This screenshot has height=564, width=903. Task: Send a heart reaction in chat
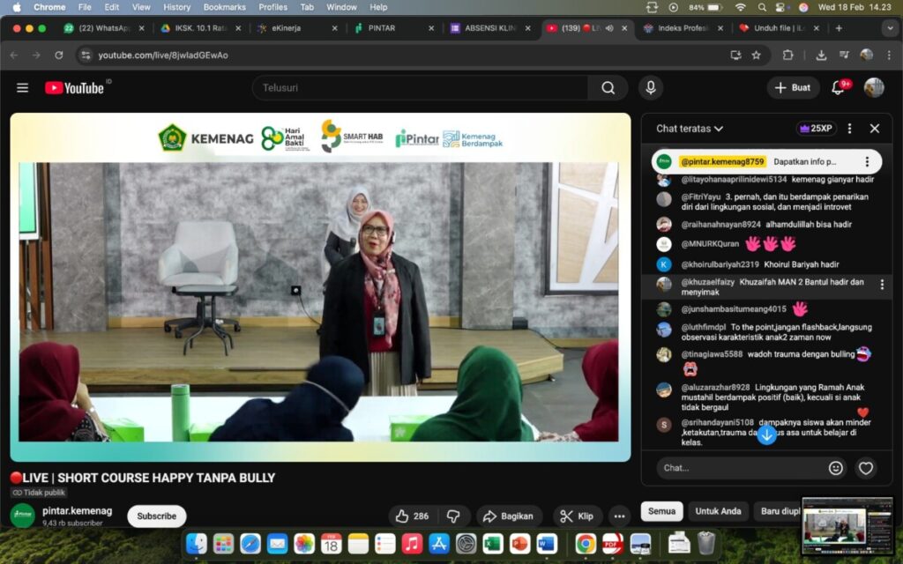[x=866, y=468]
